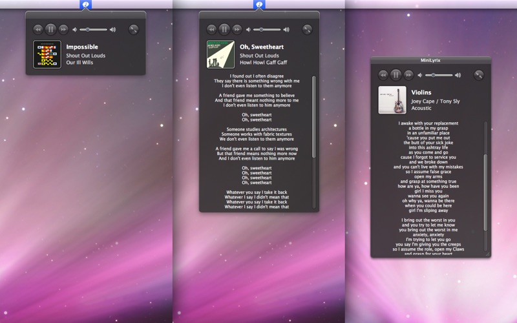Click resize grip of MiniLyrix window
Screen dimensions: 517x323
point(488,254)
